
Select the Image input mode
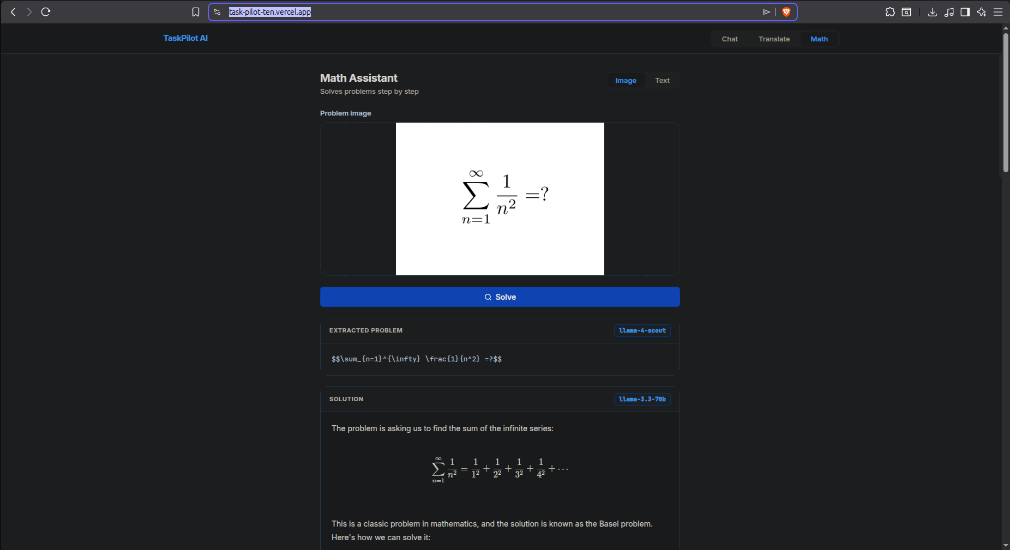pyautogui.click(x=626, y=80)
